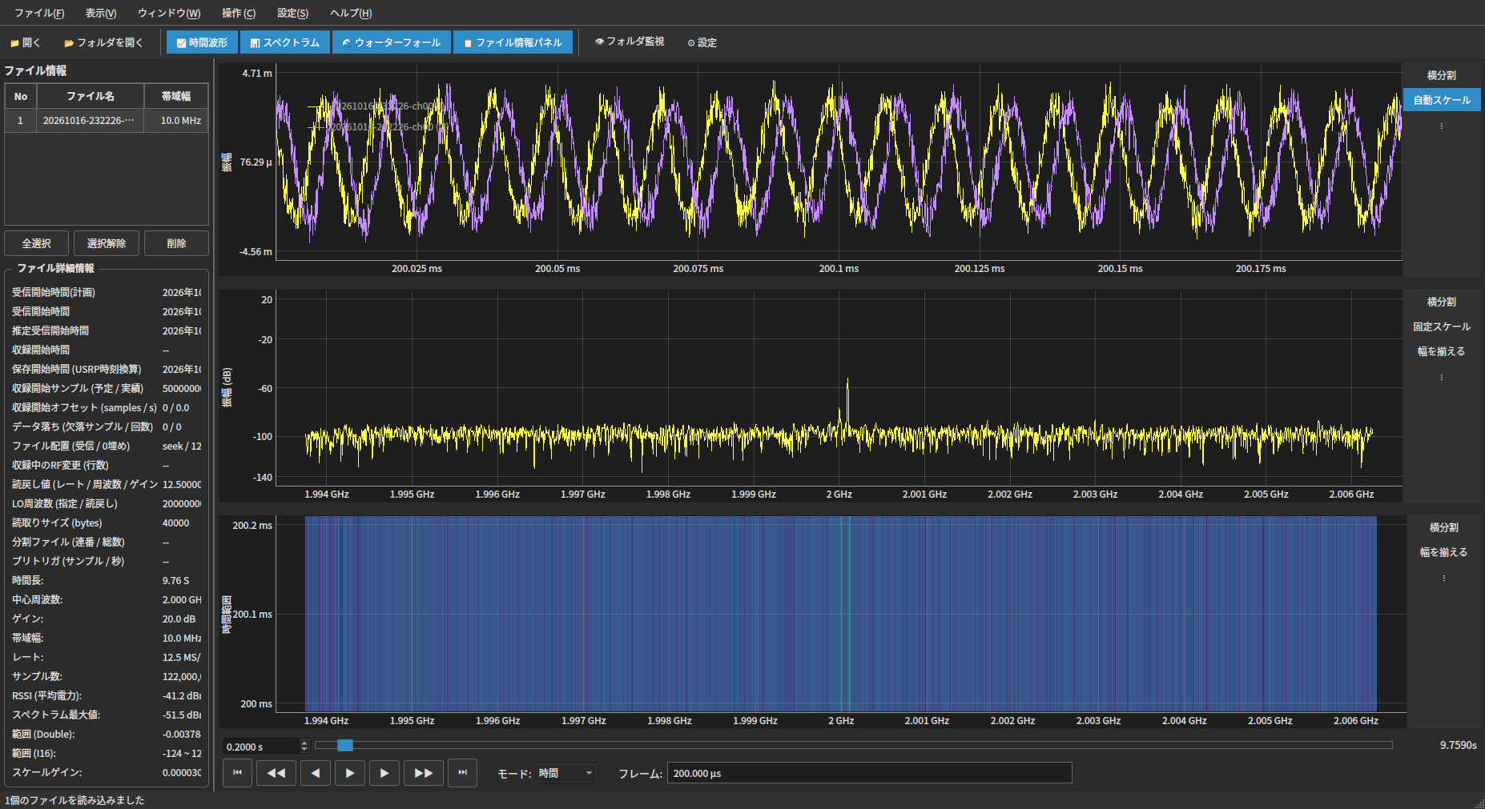1485x809 pixels.
Task: Jump to the last frame button
Action: tap(462, 773)
